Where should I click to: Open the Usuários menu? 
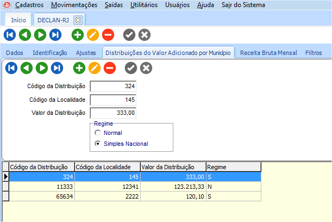tap(178, 5)
